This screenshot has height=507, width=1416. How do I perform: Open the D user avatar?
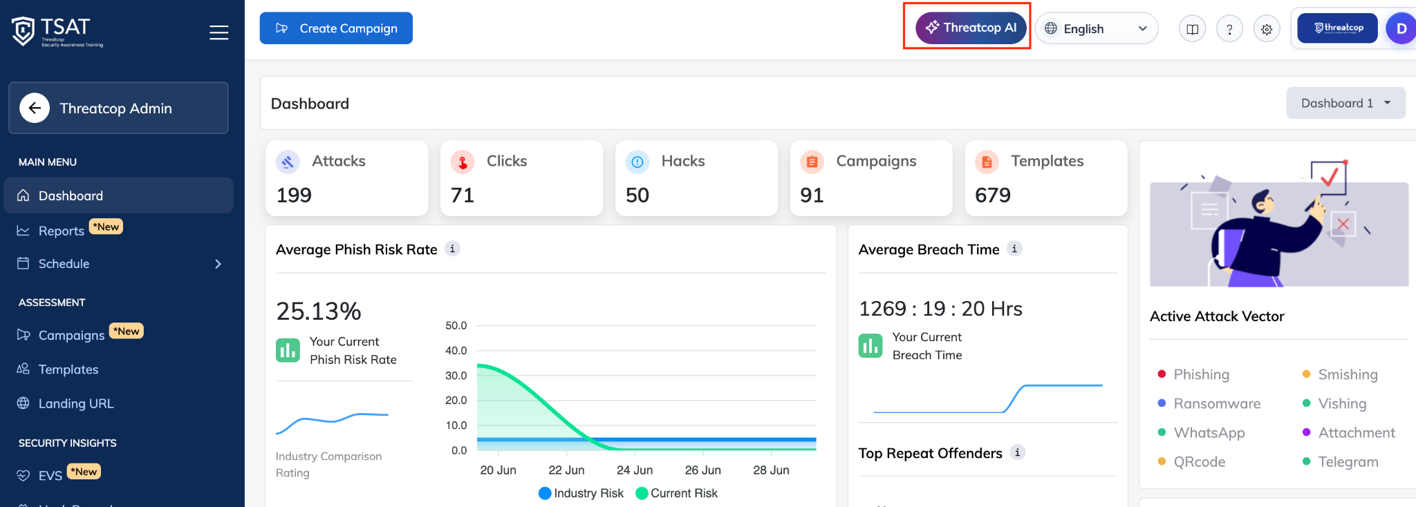coord(1401,28)
